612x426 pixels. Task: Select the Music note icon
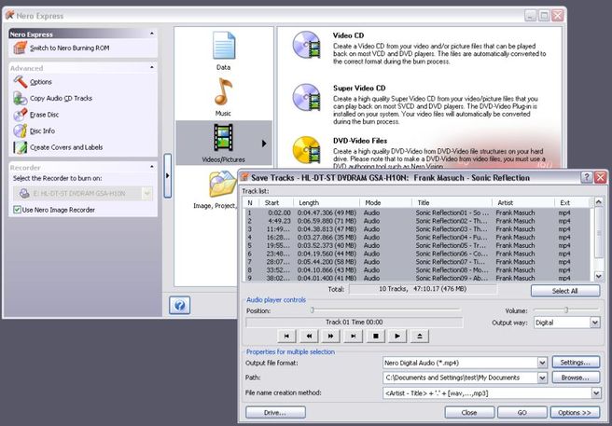tap(224, 91)
